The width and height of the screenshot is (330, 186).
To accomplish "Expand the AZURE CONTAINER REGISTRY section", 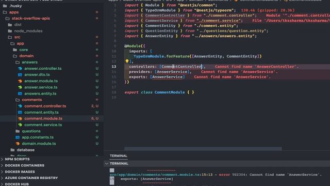I will pos(2,178).
